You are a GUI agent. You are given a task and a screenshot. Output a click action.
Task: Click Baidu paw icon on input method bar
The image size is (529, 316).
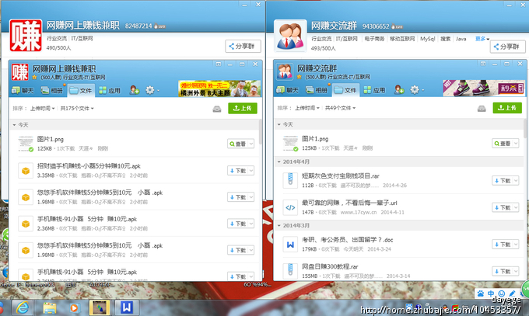pyautogui.click(x=481, y=293)
